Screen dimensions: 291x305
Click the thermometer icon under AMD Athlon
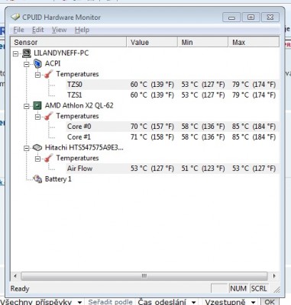click(x=48, y=116)
